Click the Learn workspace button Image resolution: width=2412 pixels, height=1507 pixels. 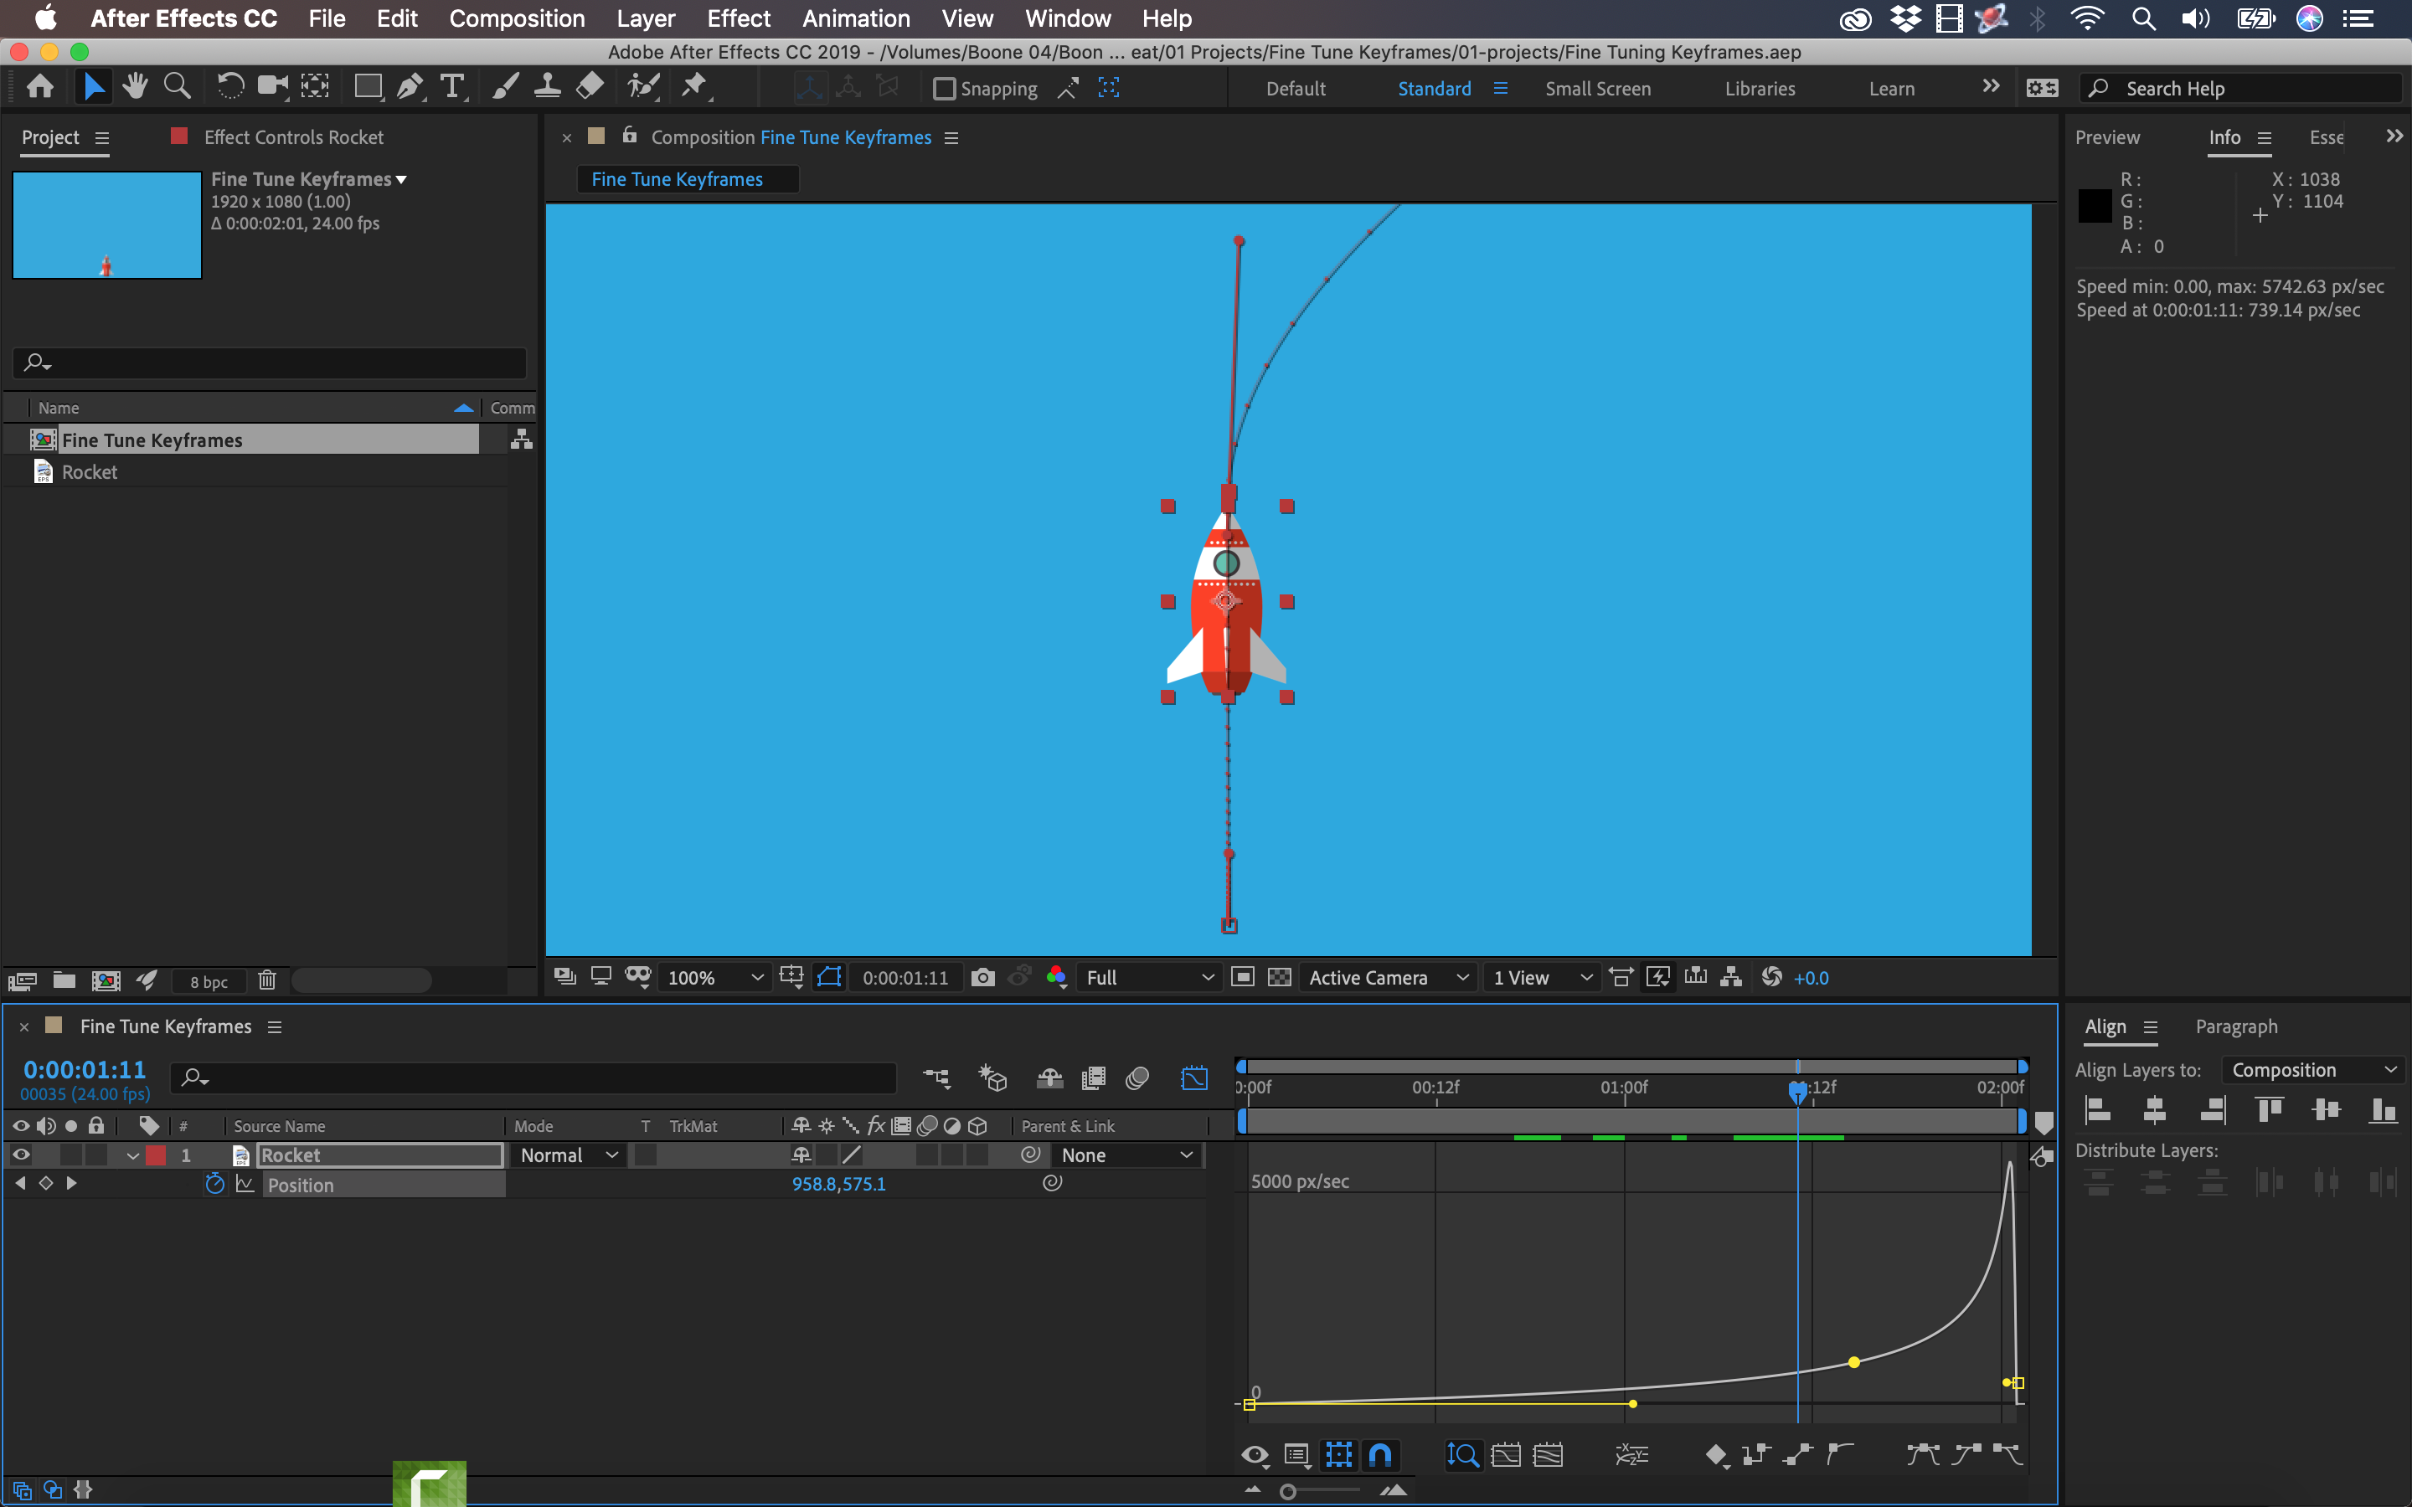point(1889,88)
